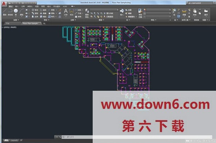The height and width of the screenshot is (143, 216).
Task: Expand the Utilities panel flyout
Action: pos(186,20)
